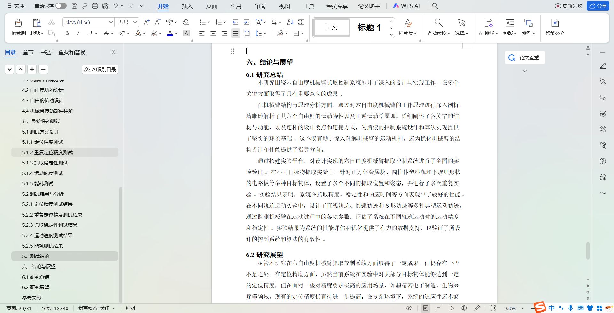
Task: Close the navigation pane
Action: [114, 52]
